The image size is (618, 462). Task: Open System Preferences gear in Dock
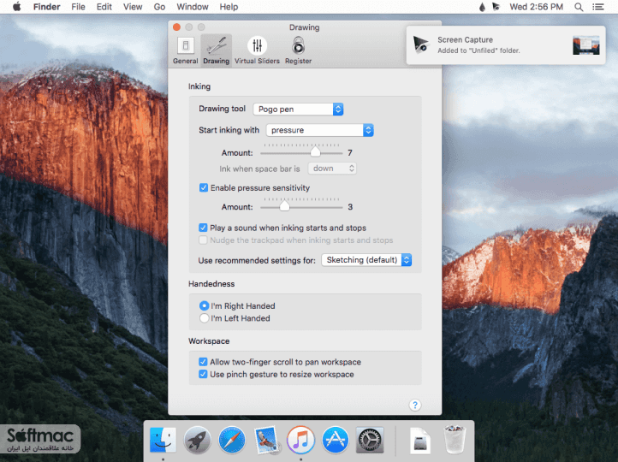click(x=370, y=440)
